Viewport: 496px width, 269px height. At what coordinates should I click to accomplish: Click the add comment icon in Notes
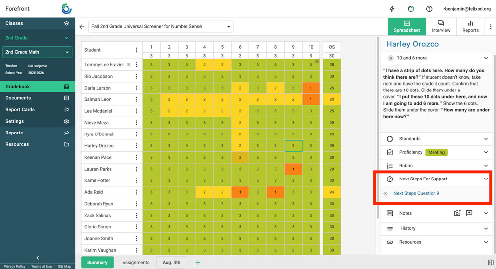click(469, 213)
